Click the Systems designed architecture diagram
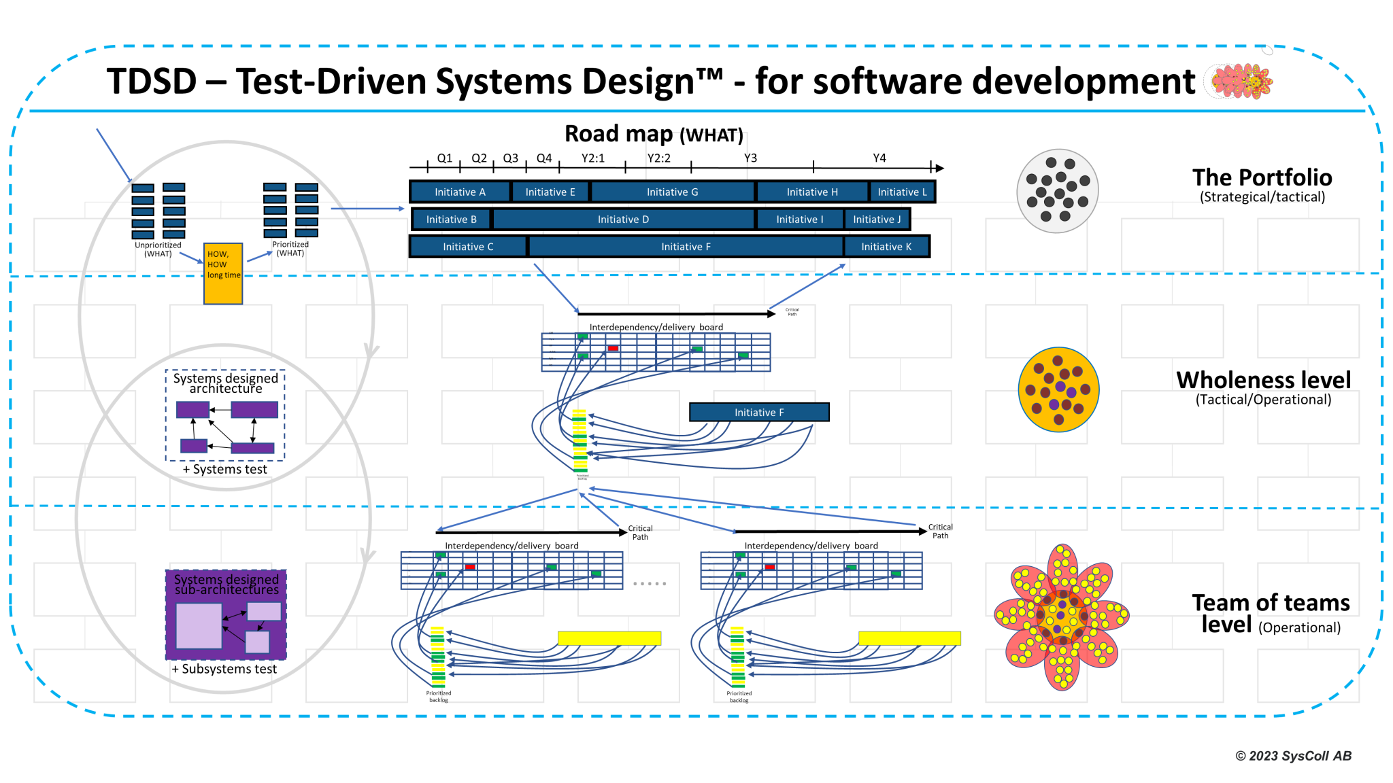The image size is (1393, 783). (x=225, y=415)
